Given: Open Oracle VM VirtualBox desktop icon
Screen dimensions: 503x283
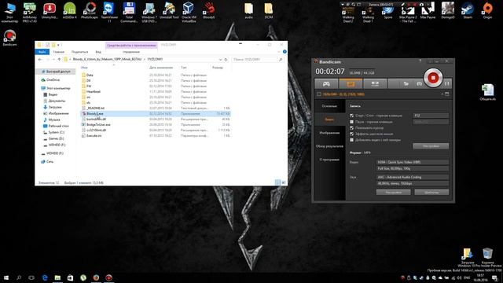Looking at the screenshot, I should pos(189,13).
